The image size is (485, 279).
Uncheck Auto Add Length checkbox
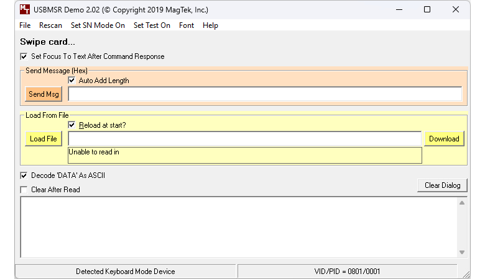72,81
